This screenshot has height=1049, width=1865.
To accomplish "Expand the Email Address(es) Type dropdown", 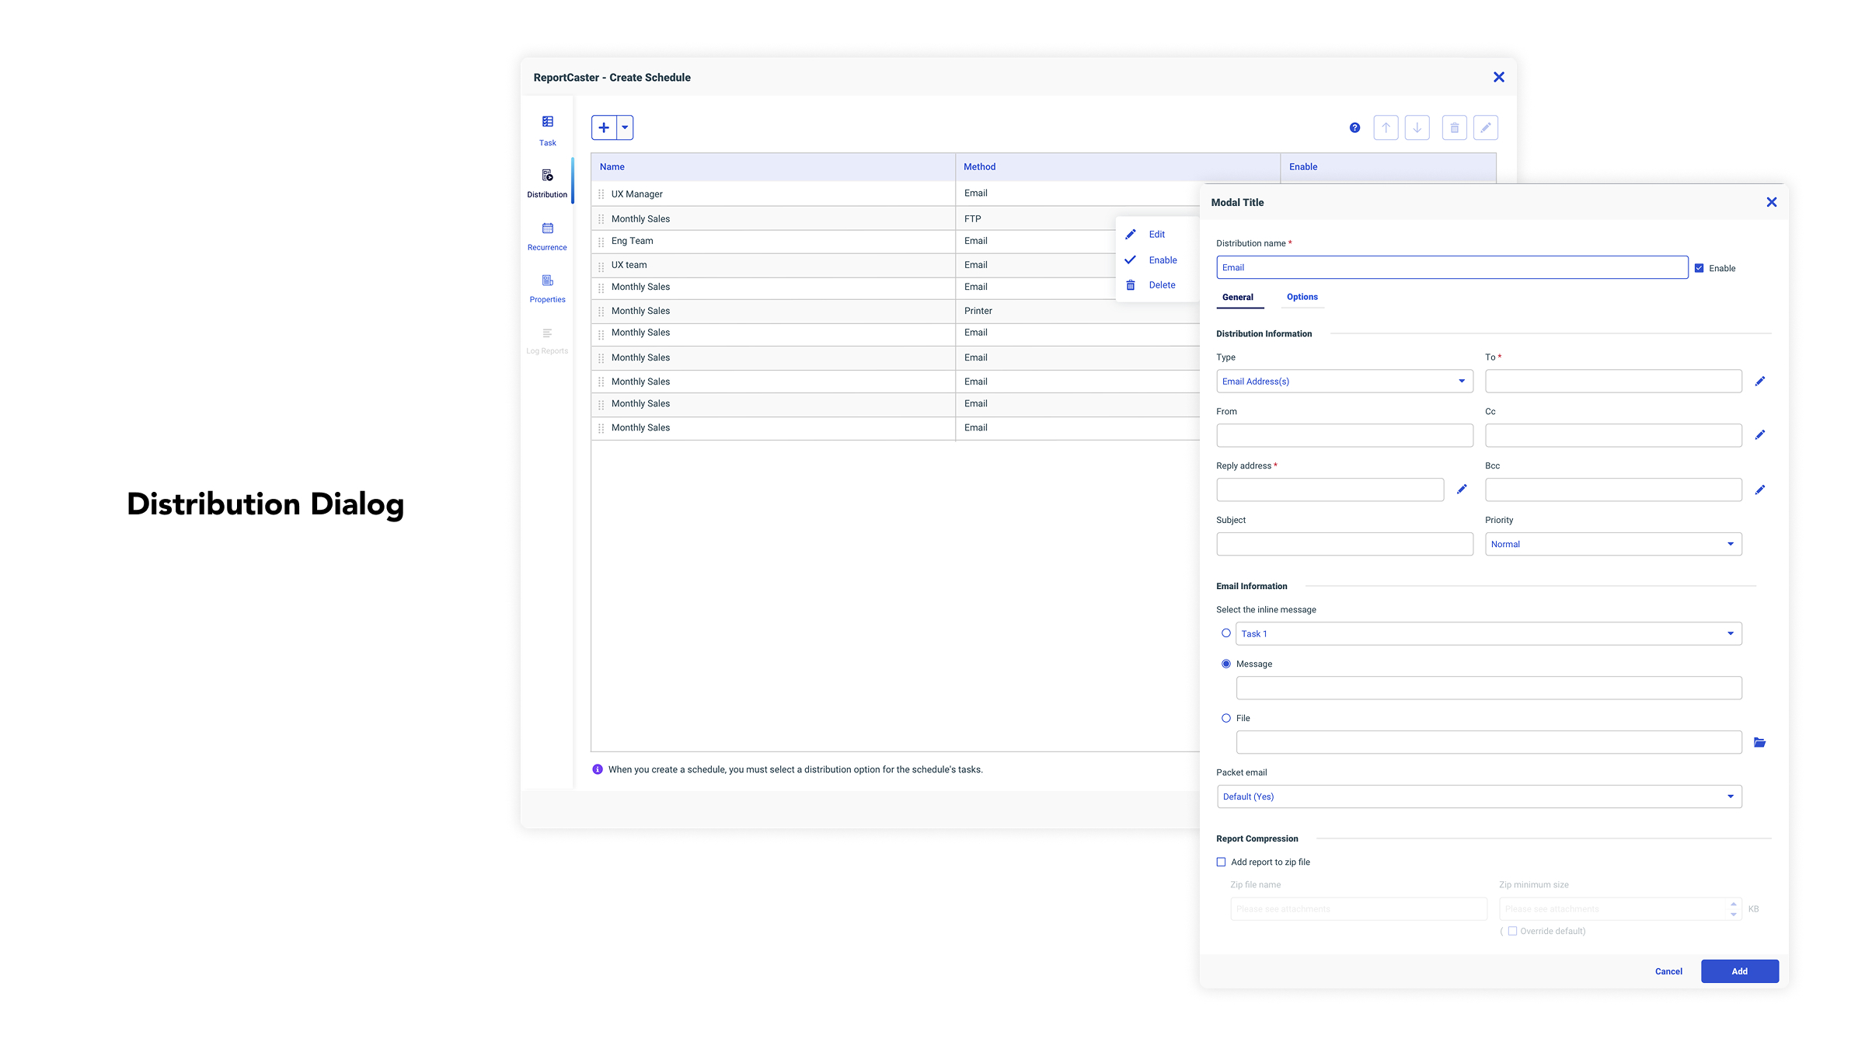I will 1344,381.
